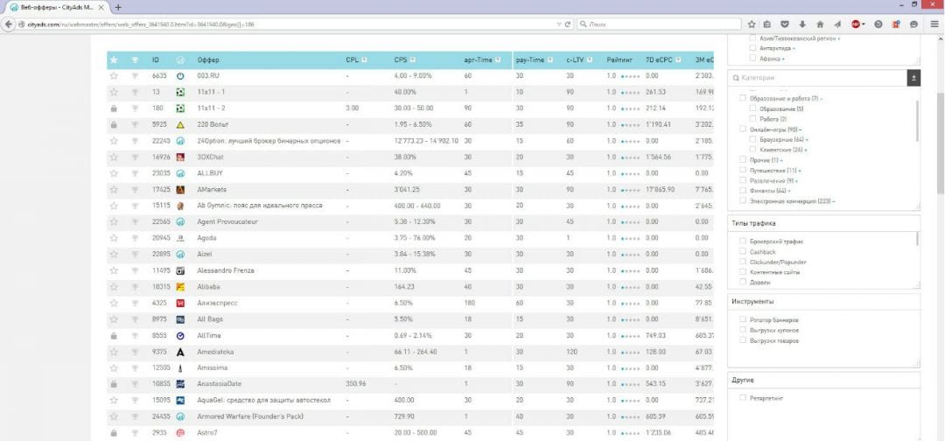
Task: Open the Armored Warfare (Founder's Pack) offer
Action: pos(250,416)
